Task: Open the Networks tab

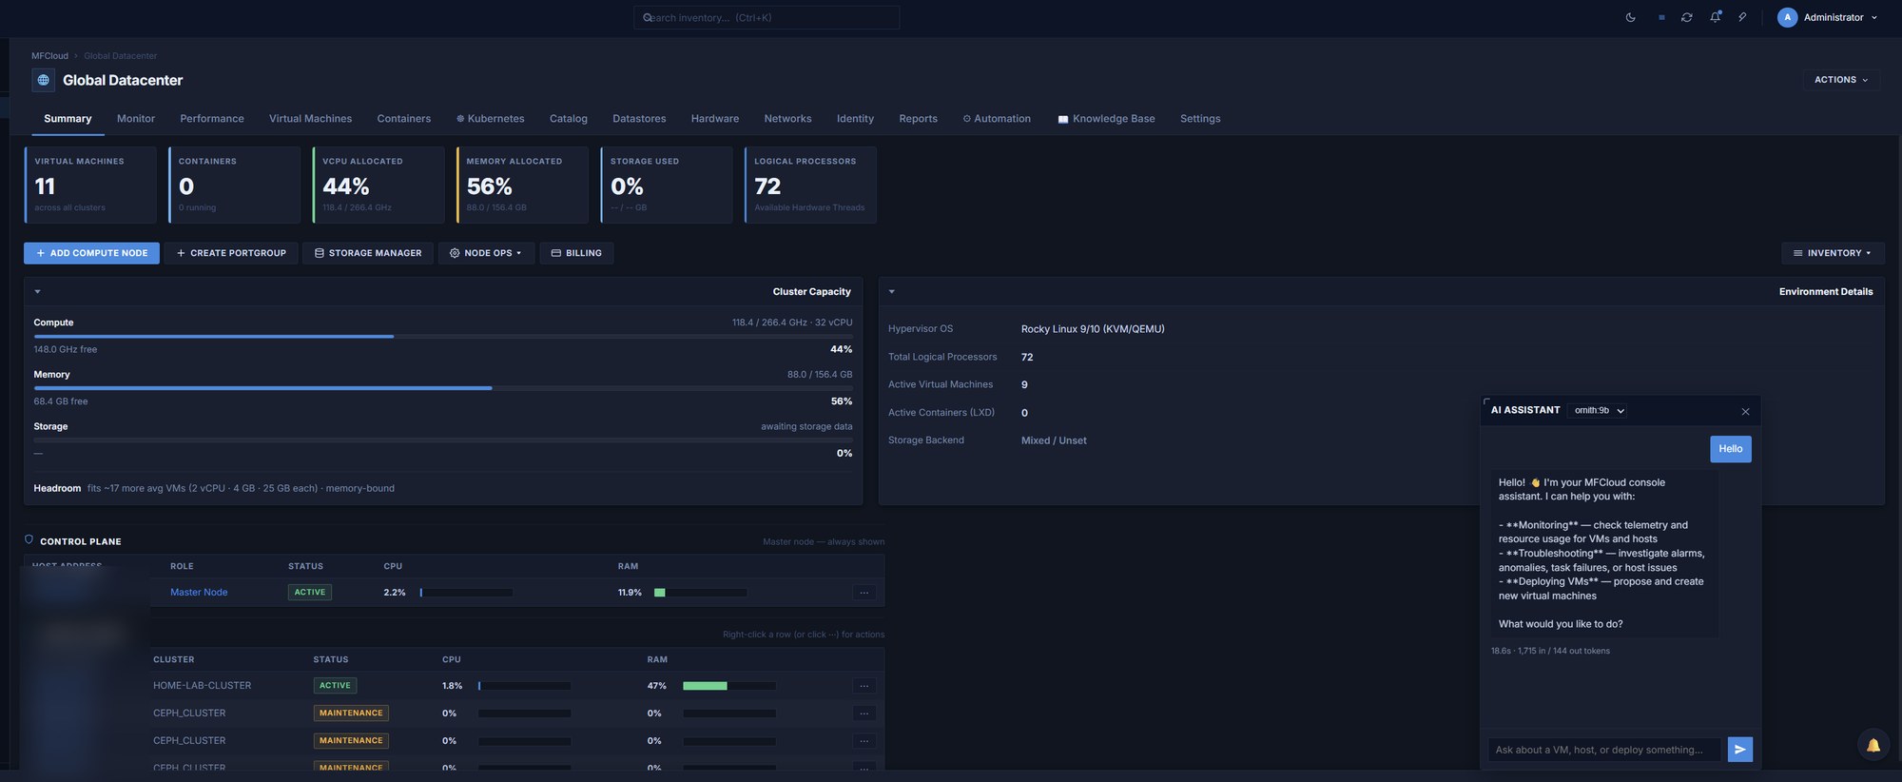Action: pyautogui.click(x=787, y=119)
